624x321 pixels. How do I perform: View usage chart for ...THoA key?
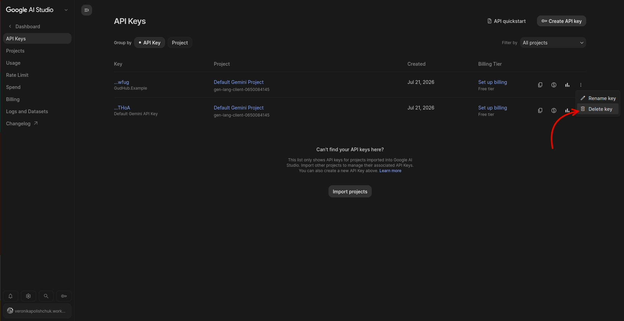point(567,110)
